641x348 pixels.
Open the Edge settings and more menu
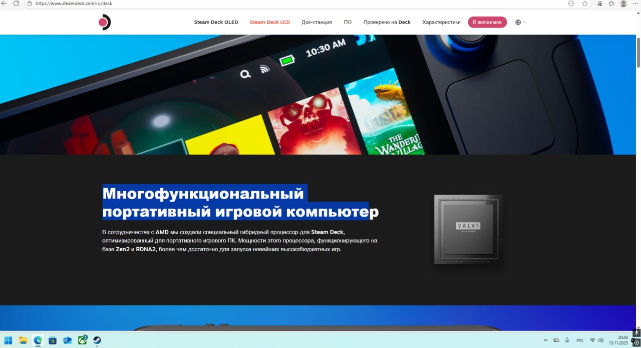click(636, 3)
